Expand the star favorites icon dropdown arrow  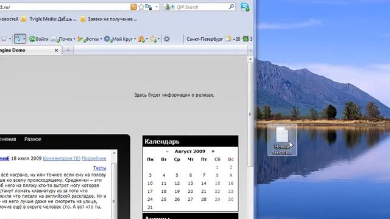point(158,39)
